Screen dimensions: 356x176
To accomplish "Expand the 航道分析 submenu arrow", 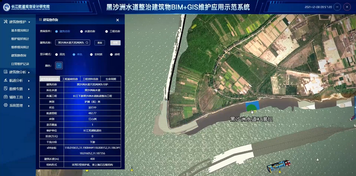I will pyautogui.click(x=29, y=81).
